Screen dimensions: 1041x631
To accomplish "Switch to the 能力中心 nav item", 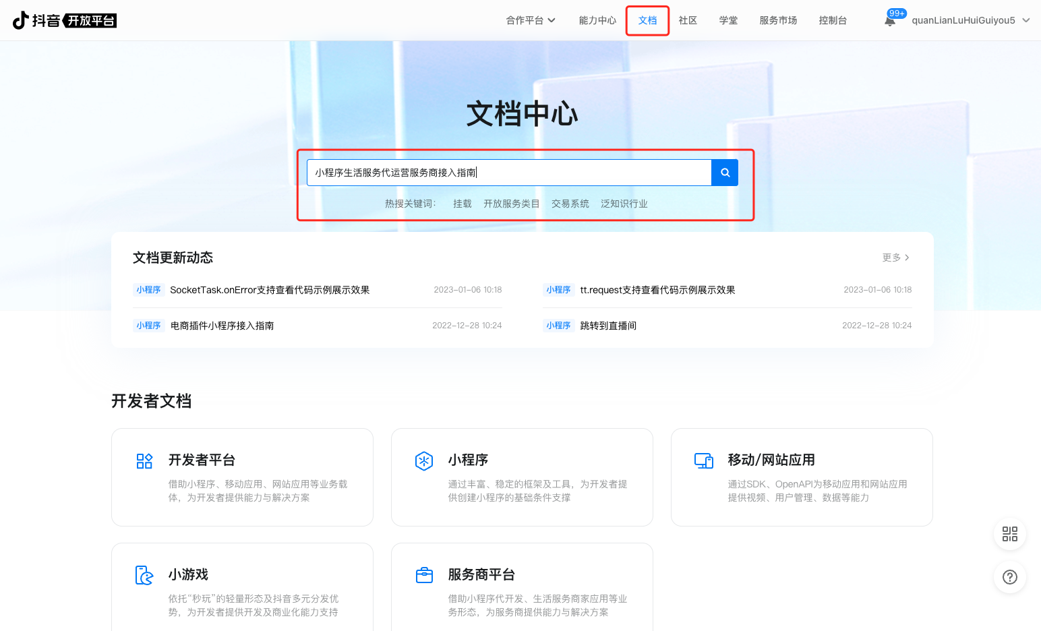I will [597, 20].
